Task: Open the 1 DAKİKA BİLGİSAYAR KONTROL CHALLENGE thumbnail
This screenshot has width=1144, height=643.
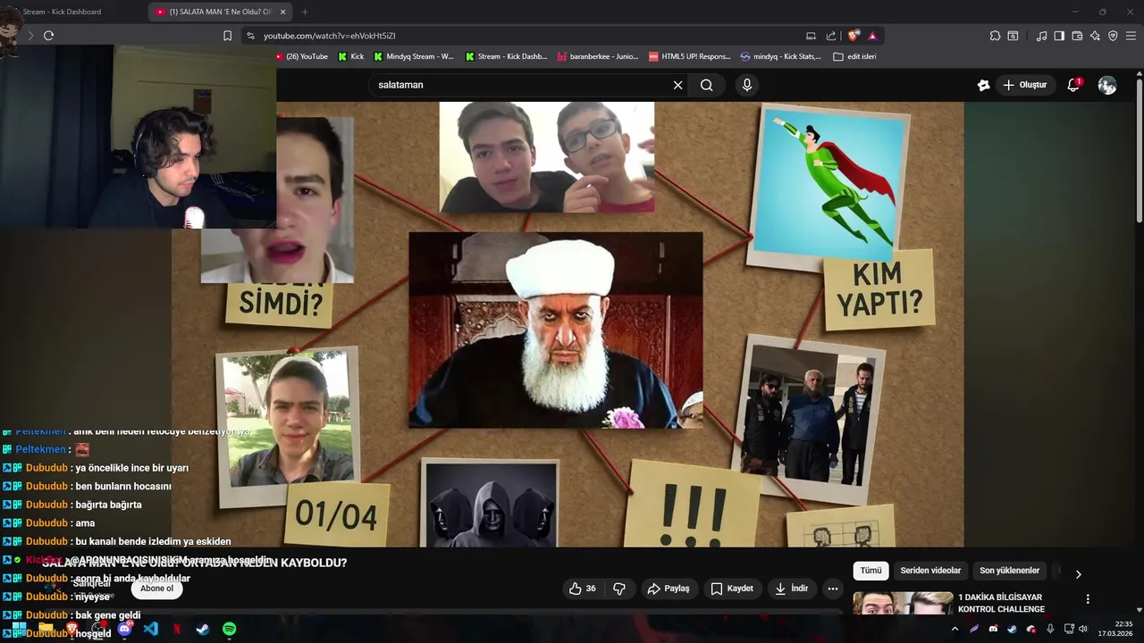Action: (x=903, y=604)
